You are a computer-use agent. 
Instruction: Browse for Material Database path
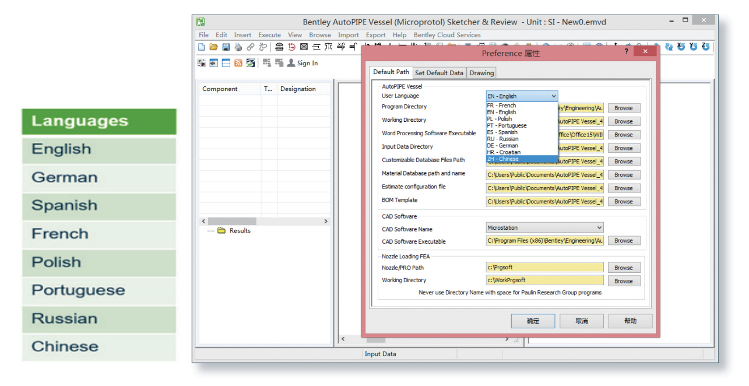click(624, 175)
